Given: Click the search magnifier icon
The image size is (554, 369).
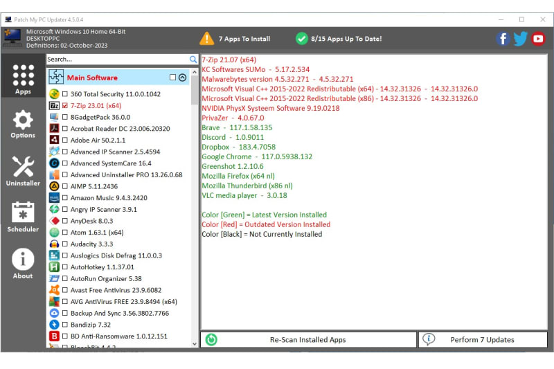Looking at the screenshot, I should [x=193, y=60].
